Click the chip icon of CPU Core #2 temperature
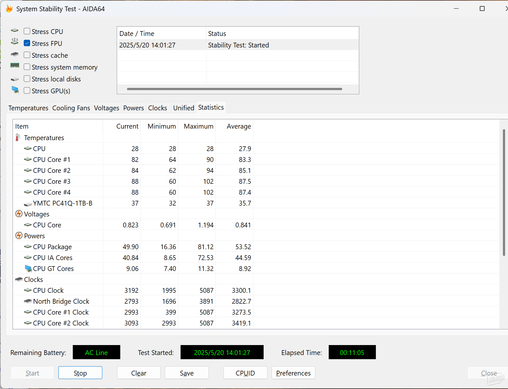This screenshot has height=389, width=508. tap(28, 170)
